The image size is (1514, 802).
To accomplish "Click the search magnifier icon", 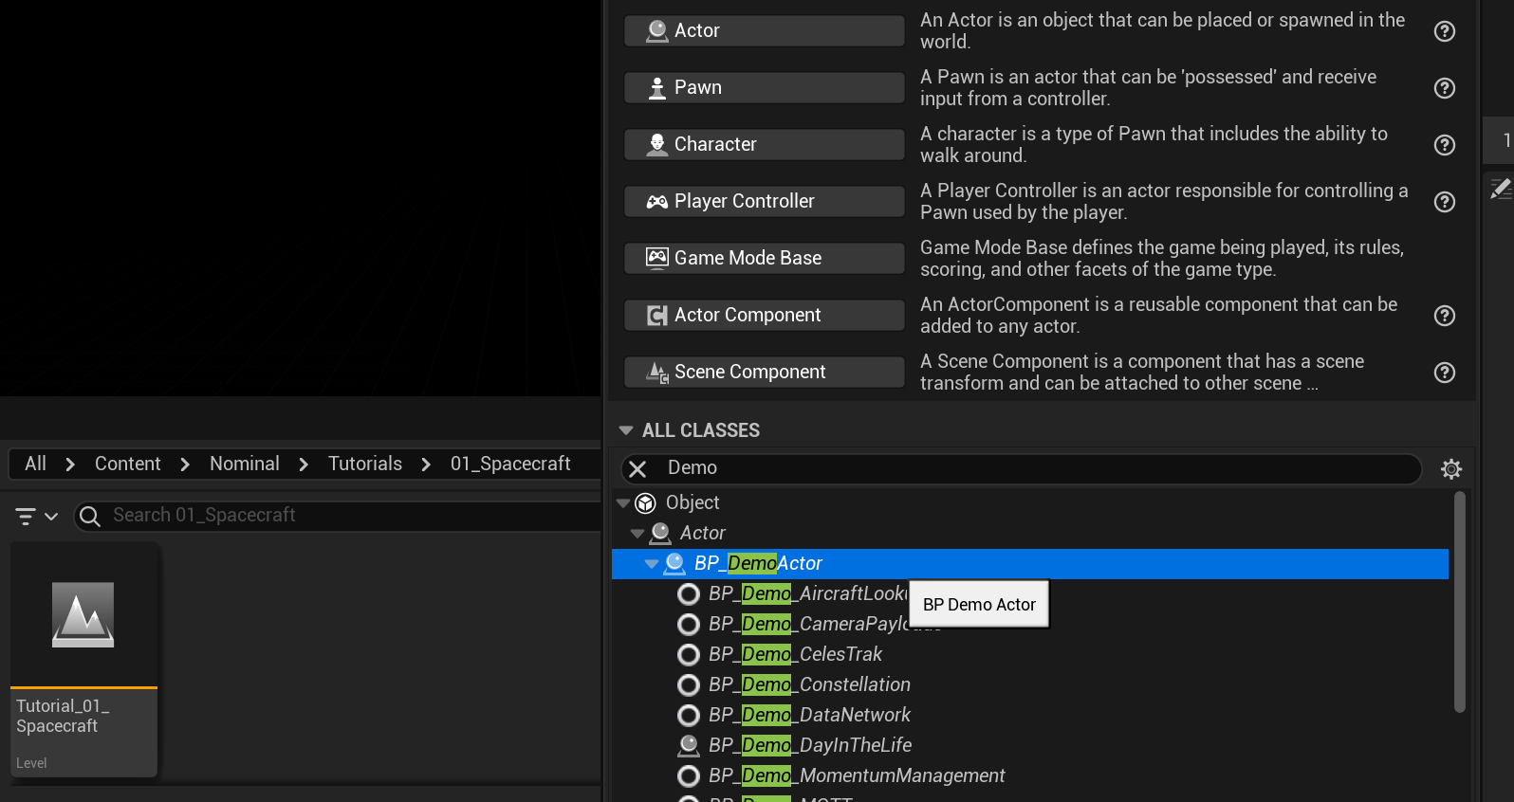I will [x=90, y=516].
